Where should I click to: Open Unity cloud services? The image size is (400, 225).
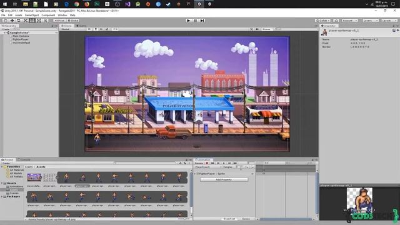pyautogui.click(x=336, y=21)
